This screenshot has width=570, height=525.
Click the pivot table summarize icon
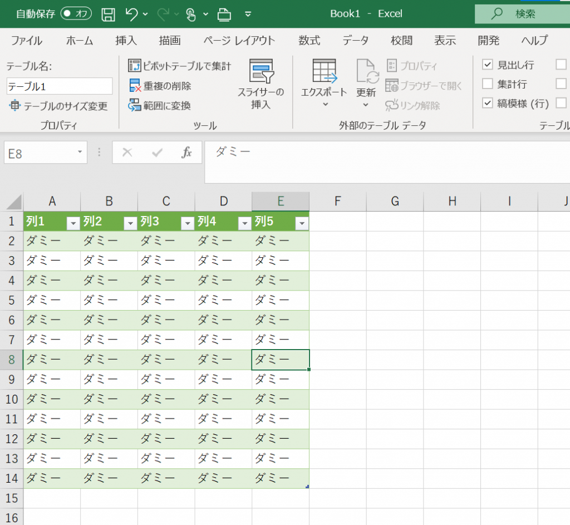click(135, 66)
